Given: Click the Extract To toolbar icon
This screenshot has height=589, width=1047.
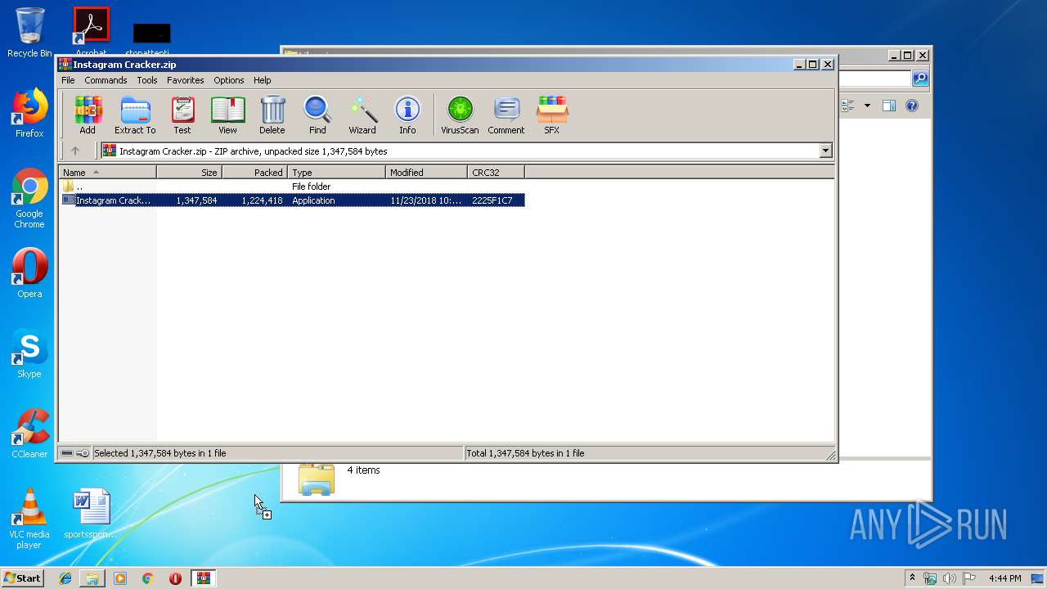Looking at the screenshot, I should point(135,115).
